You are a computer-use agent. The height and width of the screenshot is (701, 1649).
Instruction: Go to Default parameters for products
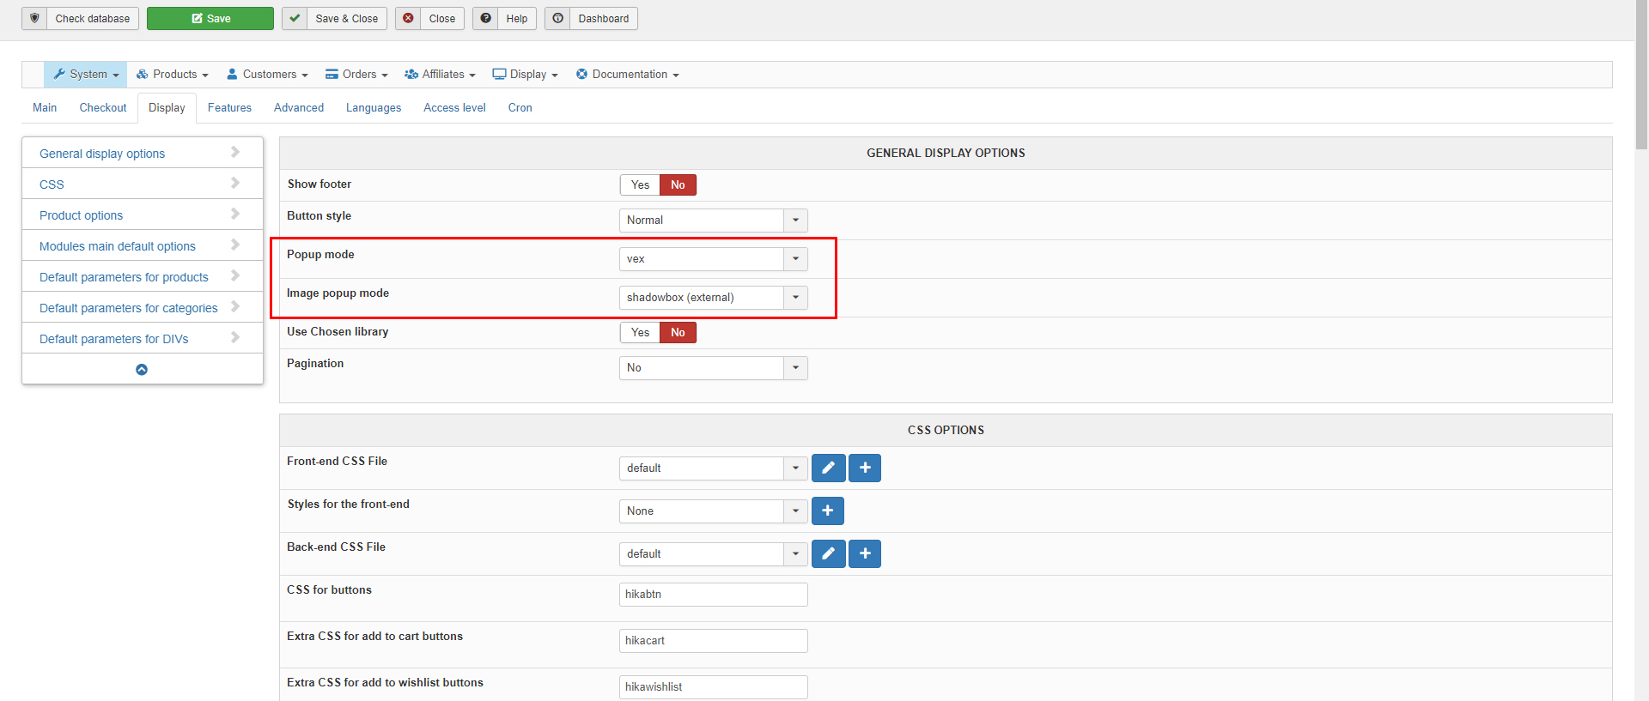point(124,277)
